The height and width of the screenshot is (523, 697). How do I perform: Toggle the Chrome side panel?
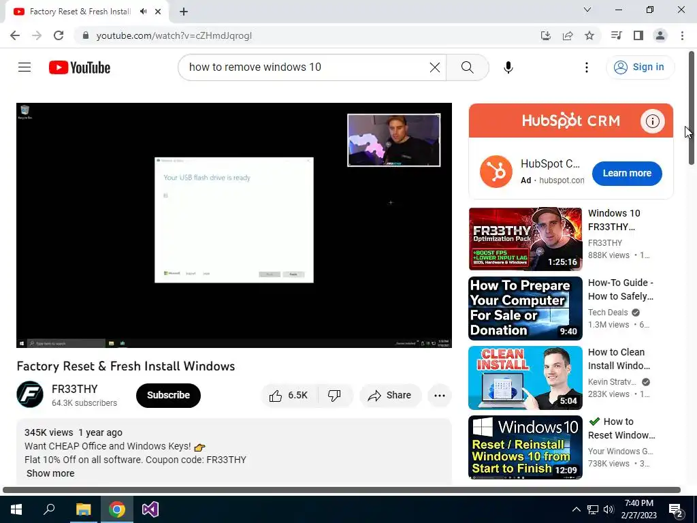coord(638,35)
